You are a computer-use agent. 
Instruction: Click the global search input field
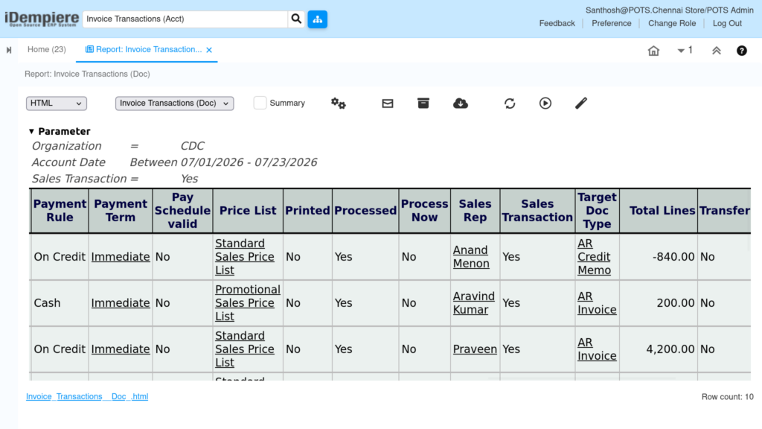point(185,19)
